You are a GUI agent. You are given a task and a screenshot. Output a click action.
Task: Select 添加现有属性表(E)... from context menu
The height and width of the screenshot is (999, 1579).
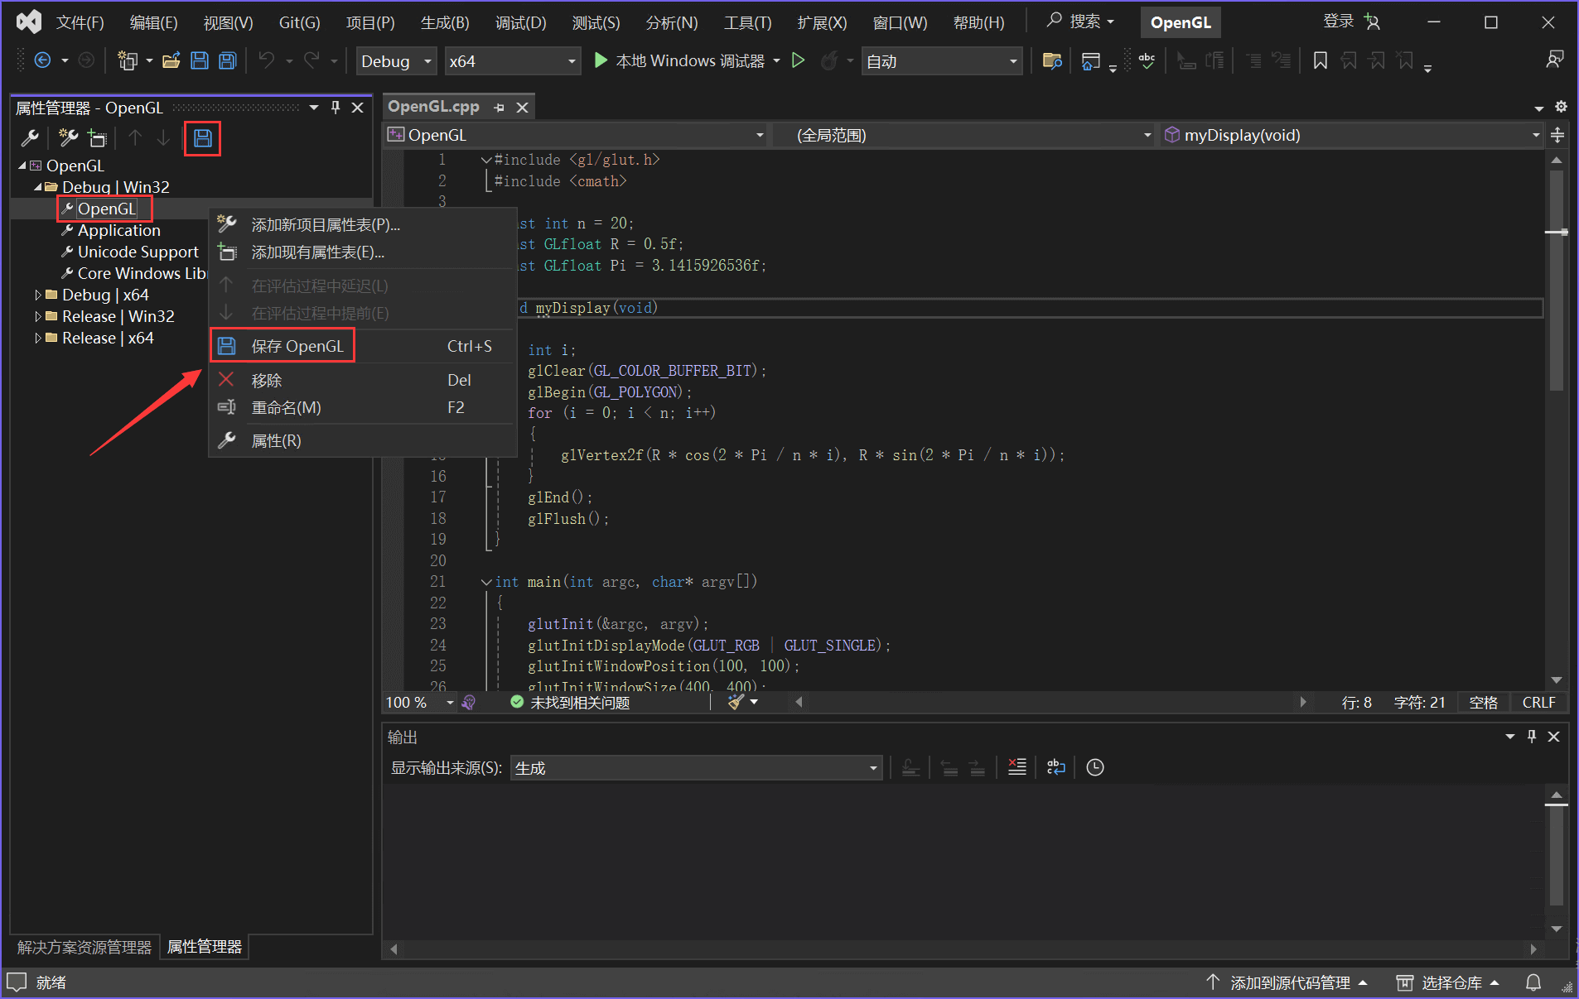[363, 252]
